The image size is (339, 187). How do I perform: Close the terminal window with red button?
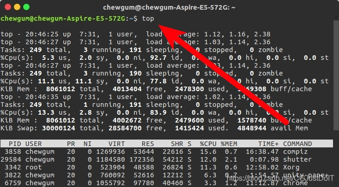click(x=8, y=7)
